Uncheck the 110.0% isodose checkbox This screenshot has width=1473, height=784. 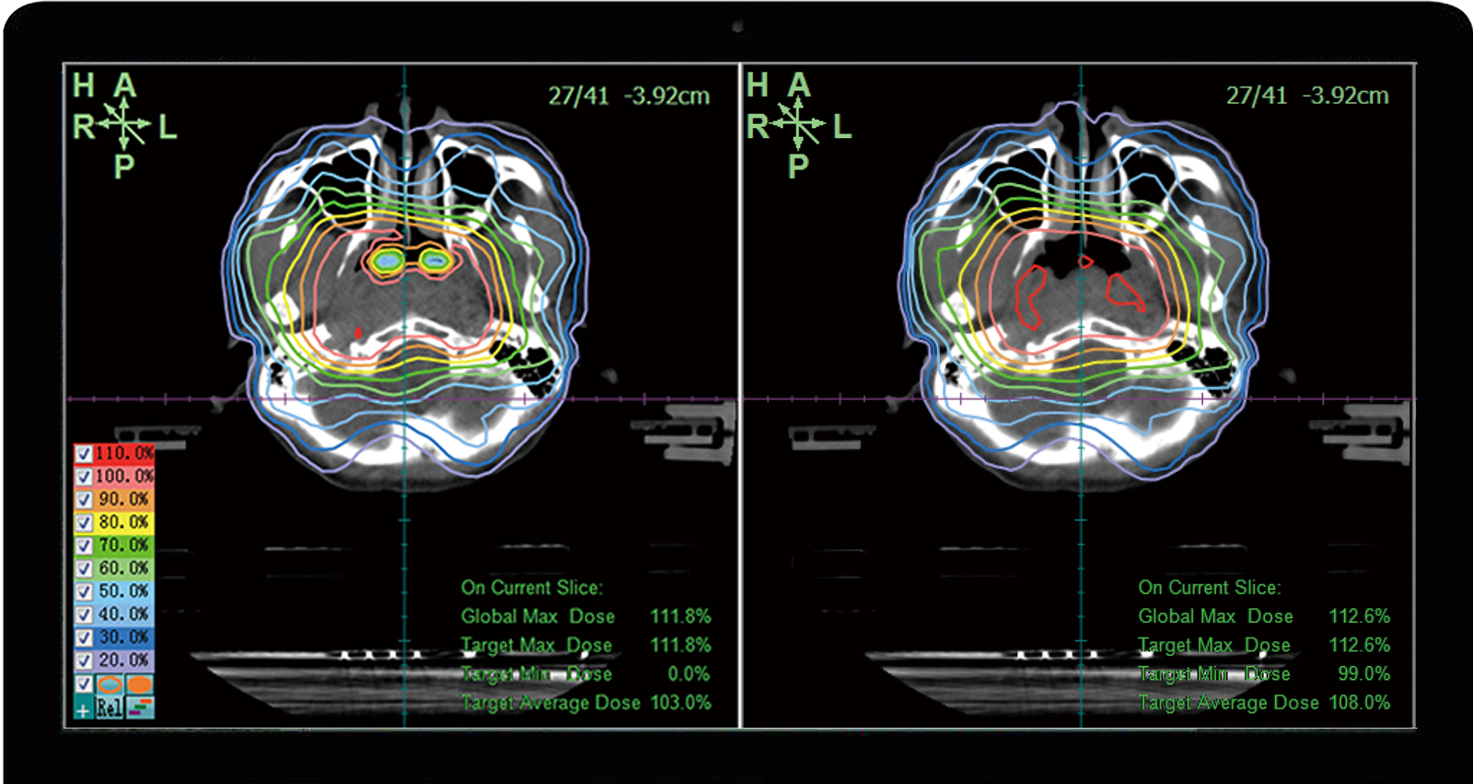84,454
